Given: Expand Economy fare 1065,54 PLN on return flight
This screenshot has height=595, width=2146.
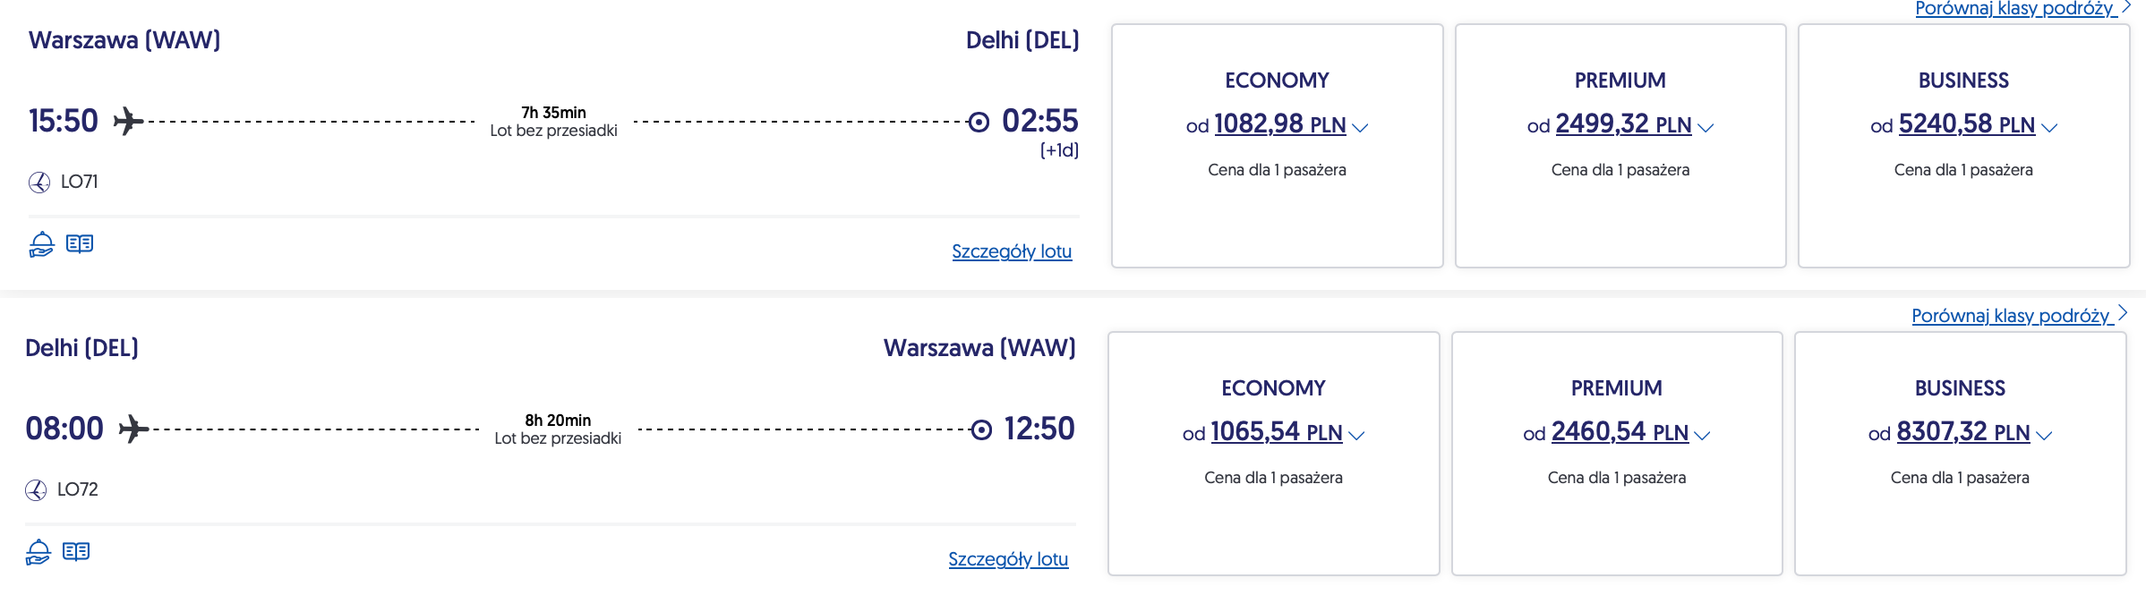Looking at the screenshot, I should (x=1356, y=436).
